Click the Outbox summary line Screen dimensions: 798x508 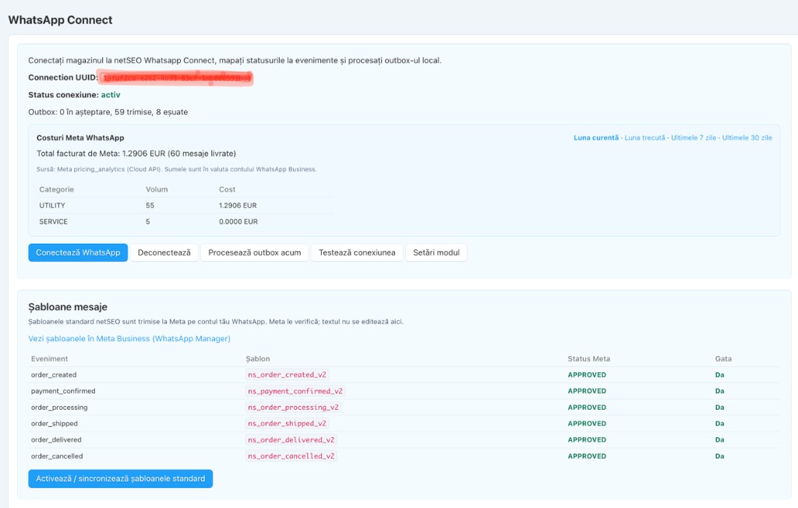[x=108, y=112]
